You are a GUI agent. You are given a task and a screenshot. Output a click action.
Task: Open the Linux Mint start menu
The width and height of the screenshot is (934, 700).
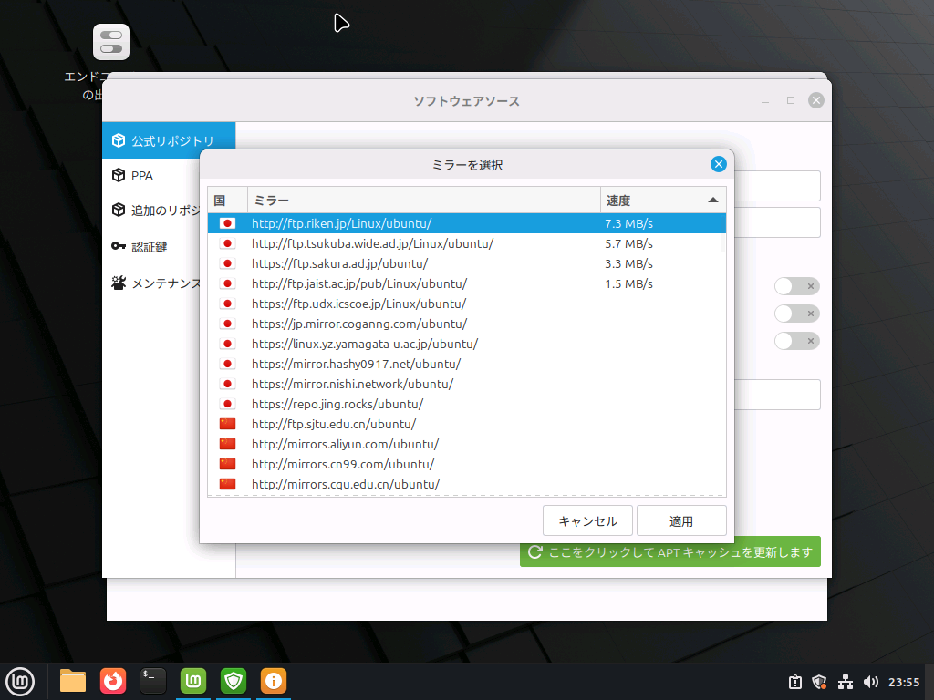click(x=20, y=680)
